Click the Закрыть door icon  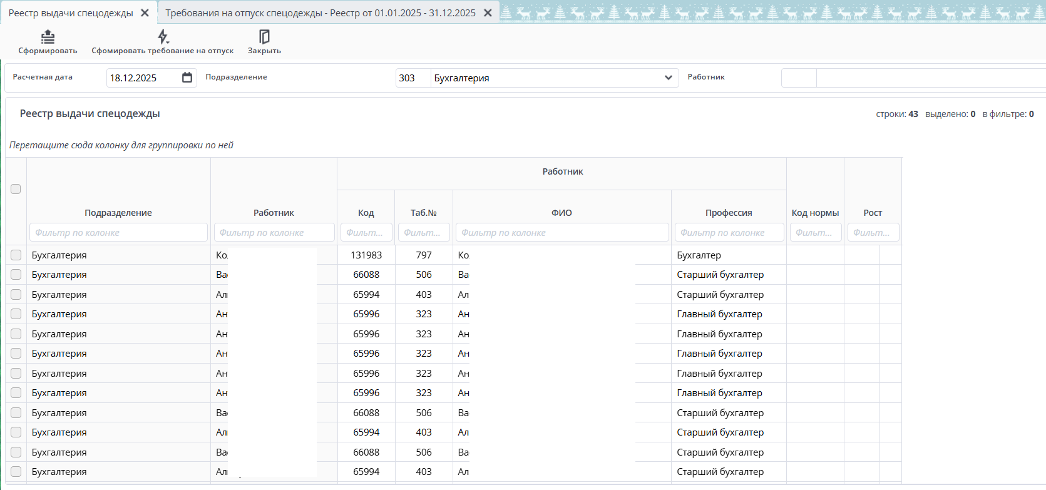pos(264,37)
